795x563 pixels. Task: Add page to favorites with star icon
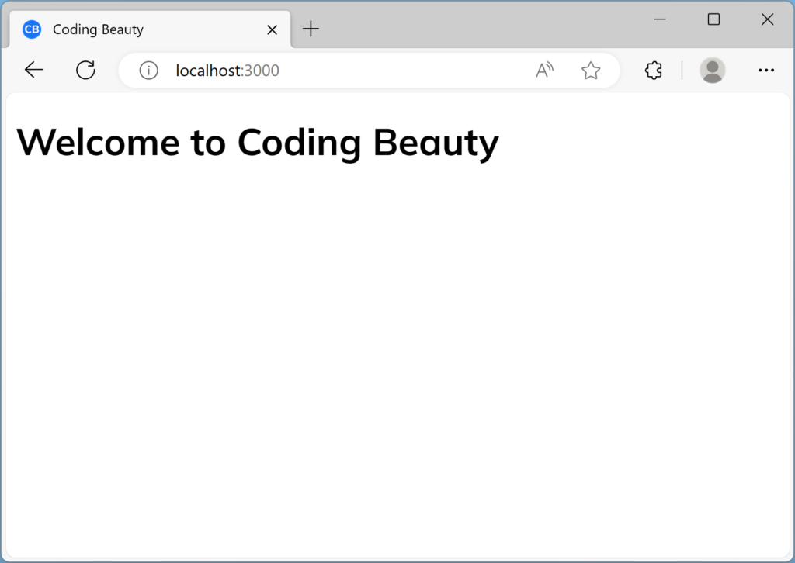(591, 71)
